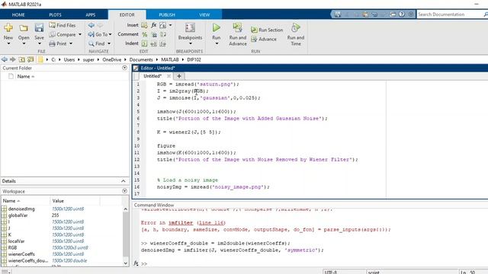
Task: Sort Current Folder by Name column header
Action: click(25, 76)
